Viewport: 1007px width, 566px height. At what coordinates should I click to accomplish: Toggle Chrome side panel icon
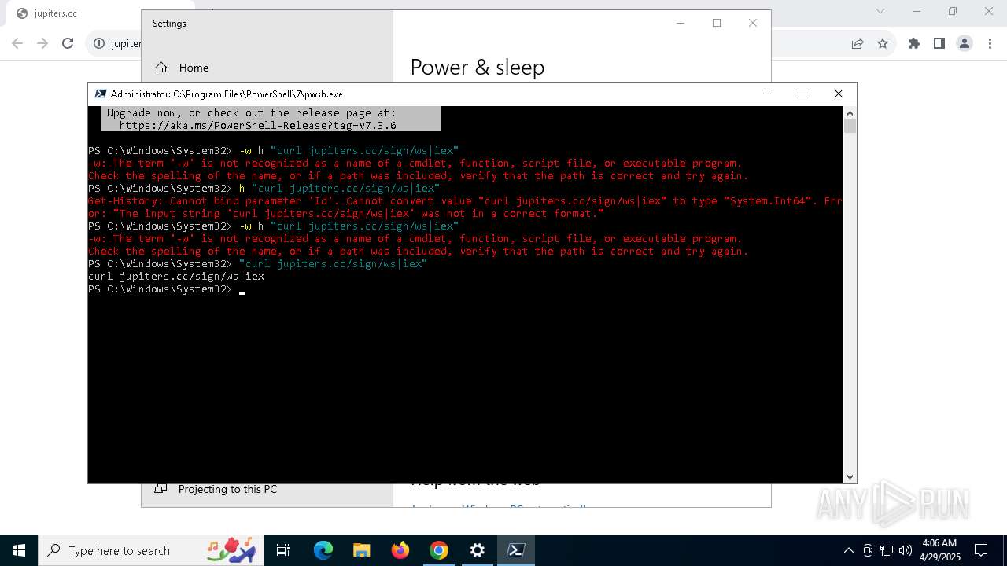[939, 43]
